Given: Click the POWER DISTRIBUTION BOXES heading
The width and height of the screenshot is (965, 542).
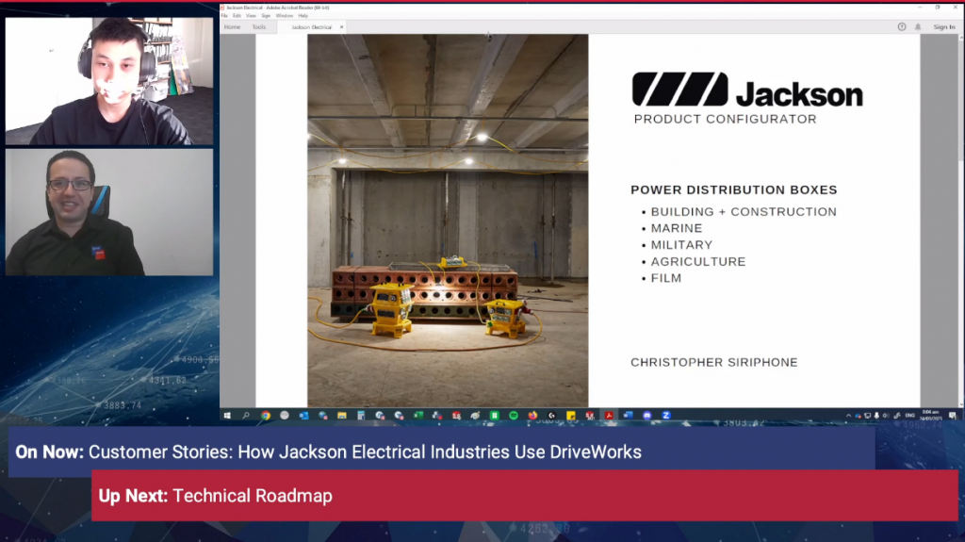Looking at the screenshot, I should point(733,189).
